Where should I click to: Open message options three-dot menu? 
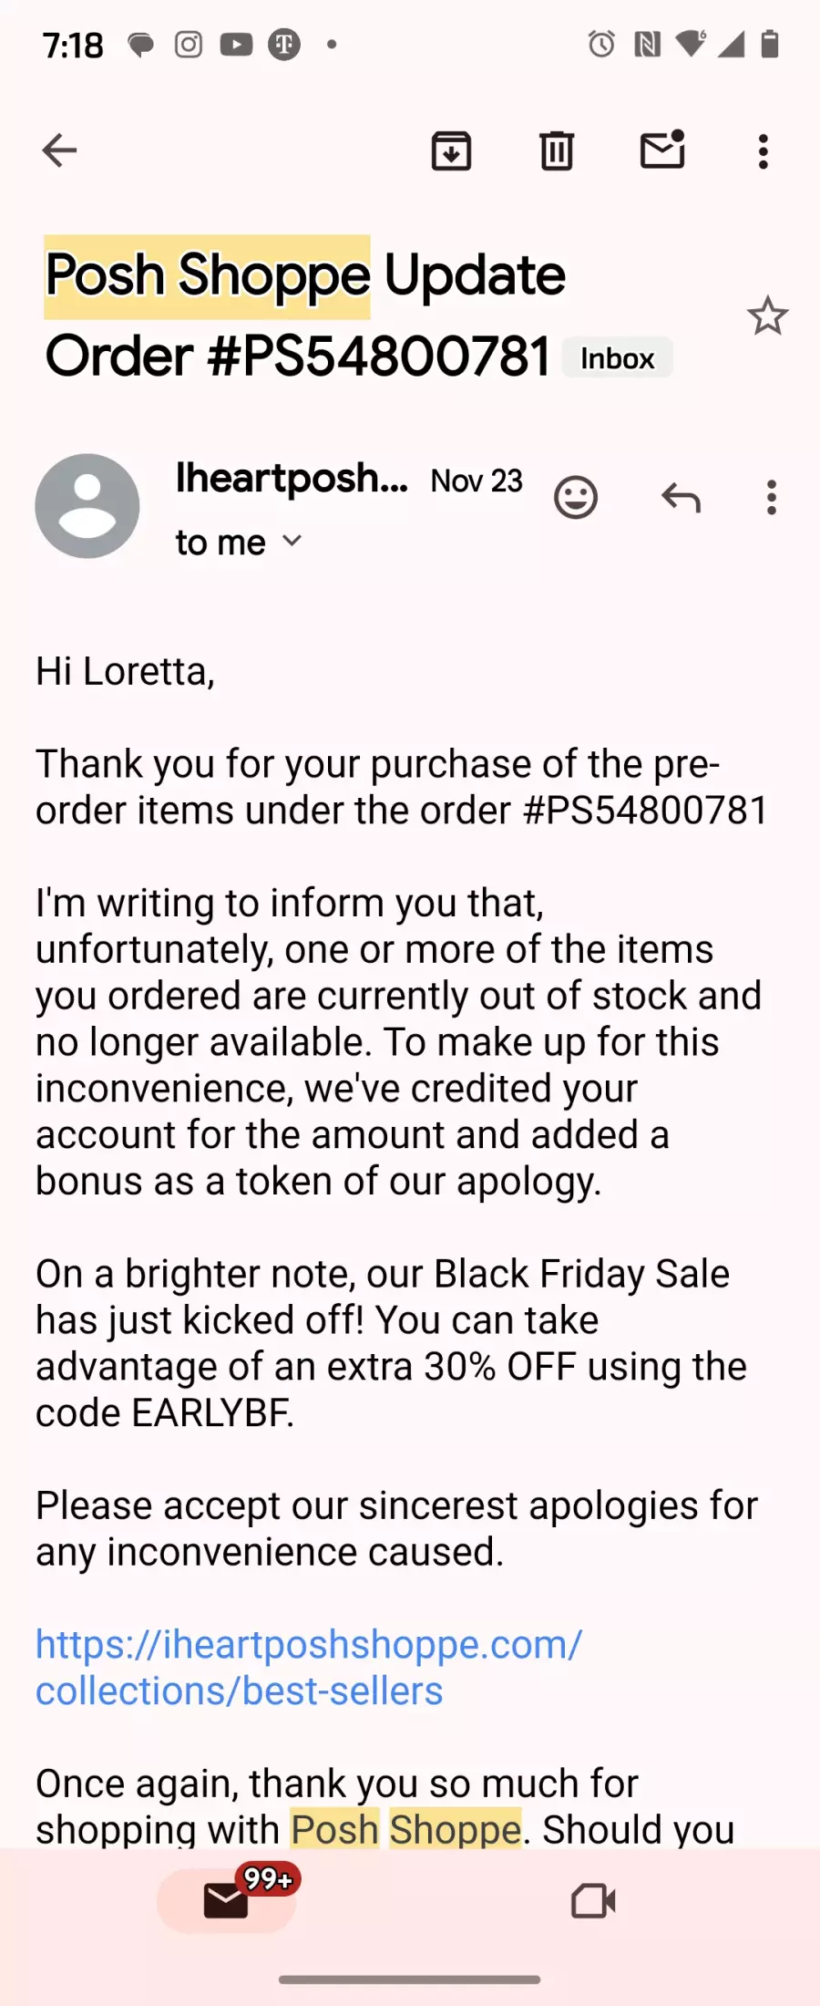pos(772,498)
